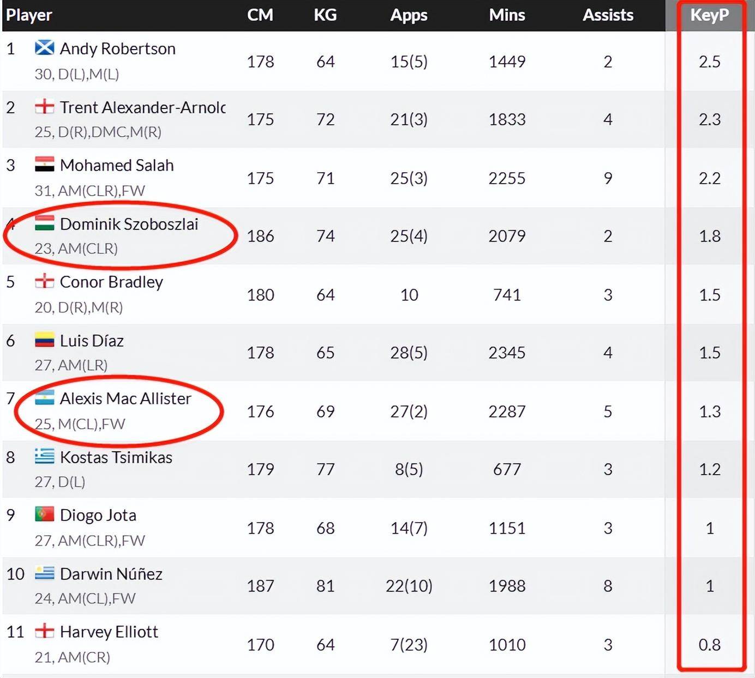Sort table by Assists column header
Screen dimensions: 755x678
[608, 15]
